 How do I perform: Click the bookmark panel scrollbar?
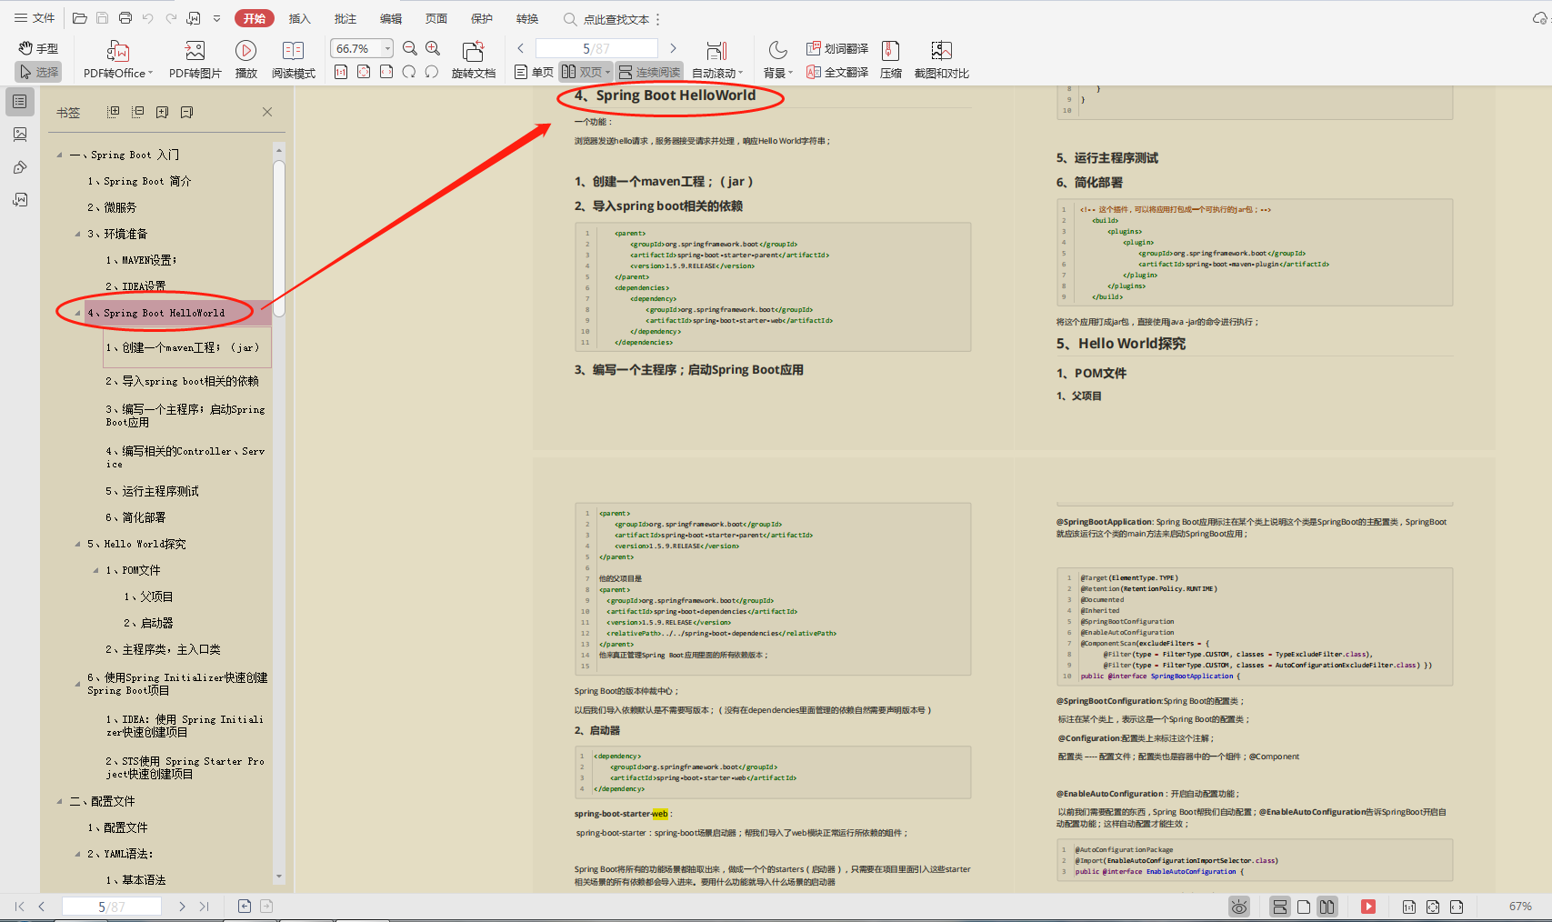(x=279, y=238)
